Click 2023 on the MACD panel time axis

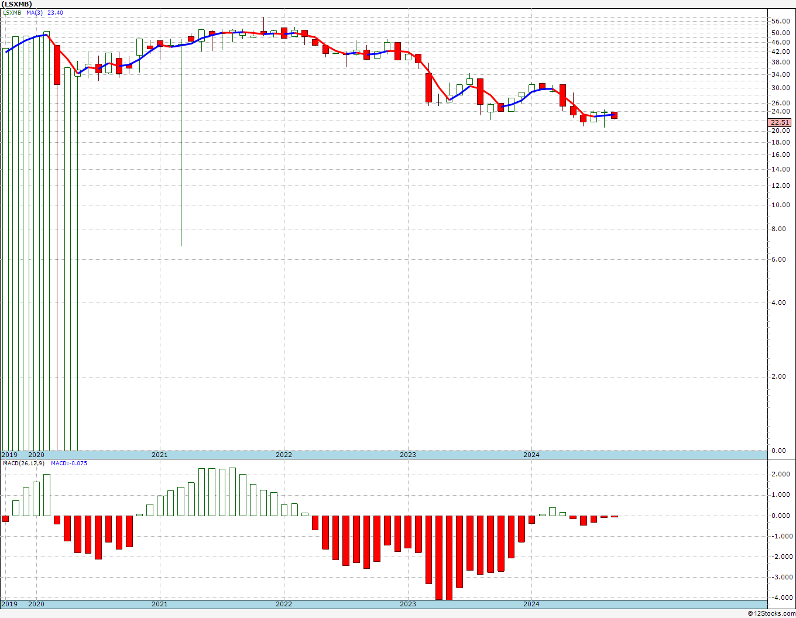pos(408,604)
